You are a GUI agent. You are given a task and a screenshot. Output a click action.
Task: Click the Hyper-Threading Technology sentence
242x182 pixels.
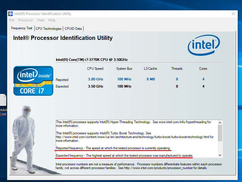[x=133, y=124]
